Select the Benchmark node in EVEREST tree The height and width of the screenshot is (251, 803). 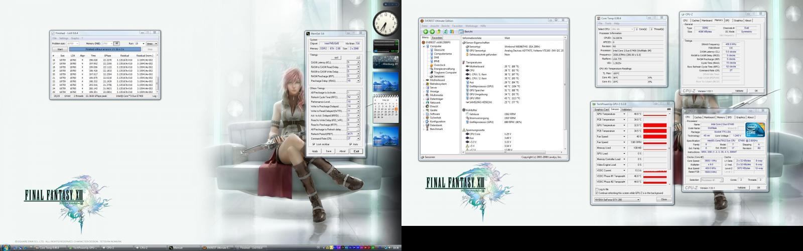[434, 129]
